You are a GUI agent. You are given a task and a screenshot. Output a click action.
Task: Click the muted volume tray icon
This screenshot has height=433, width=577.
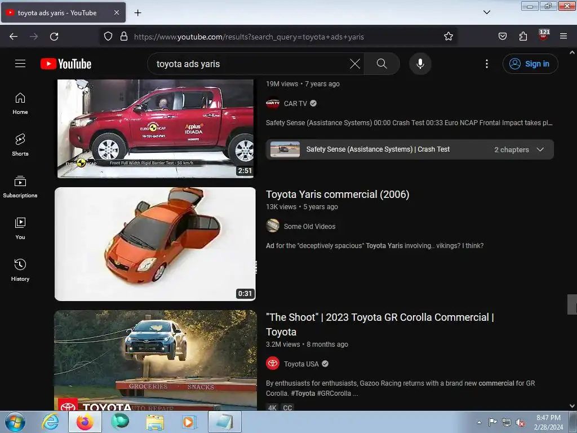click(x=520, y=422)
